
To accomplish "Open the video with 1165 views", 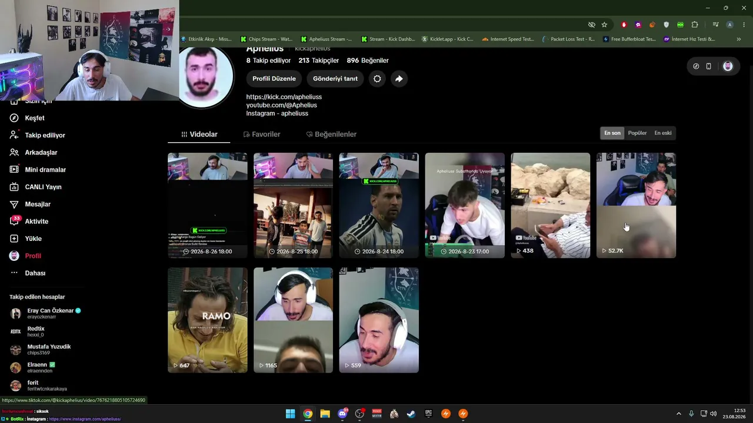I will (293, 320).
